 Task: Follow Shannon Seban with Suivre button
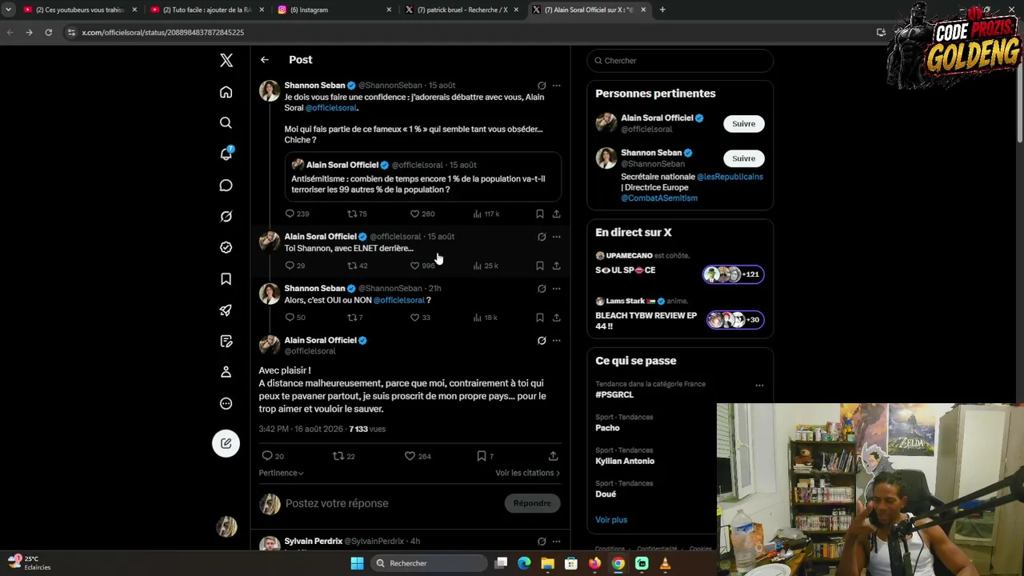[x=744, y=158]
